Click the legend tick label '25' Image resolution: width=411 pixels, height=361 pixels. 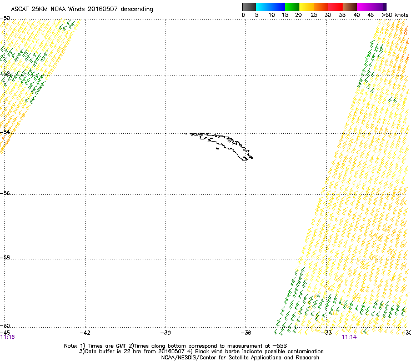coord(314,15)
